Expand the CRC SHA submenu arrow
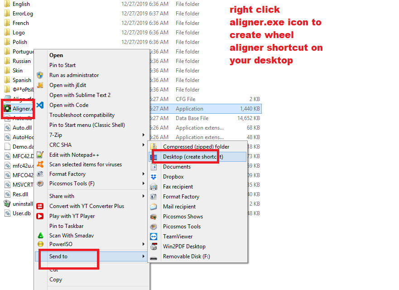Screen dimensions: 399x290 (x=144, y=145)
